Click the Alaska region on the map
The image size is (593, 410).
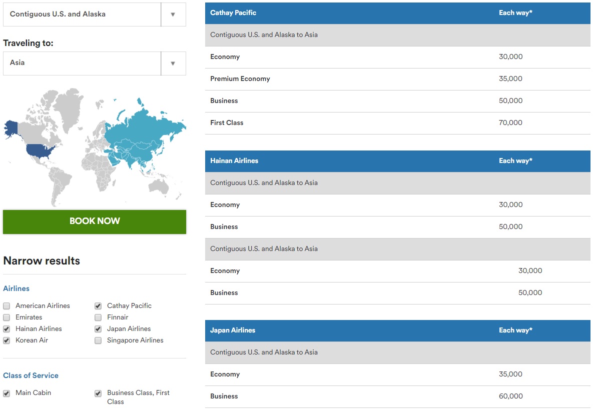click(11, 127)
